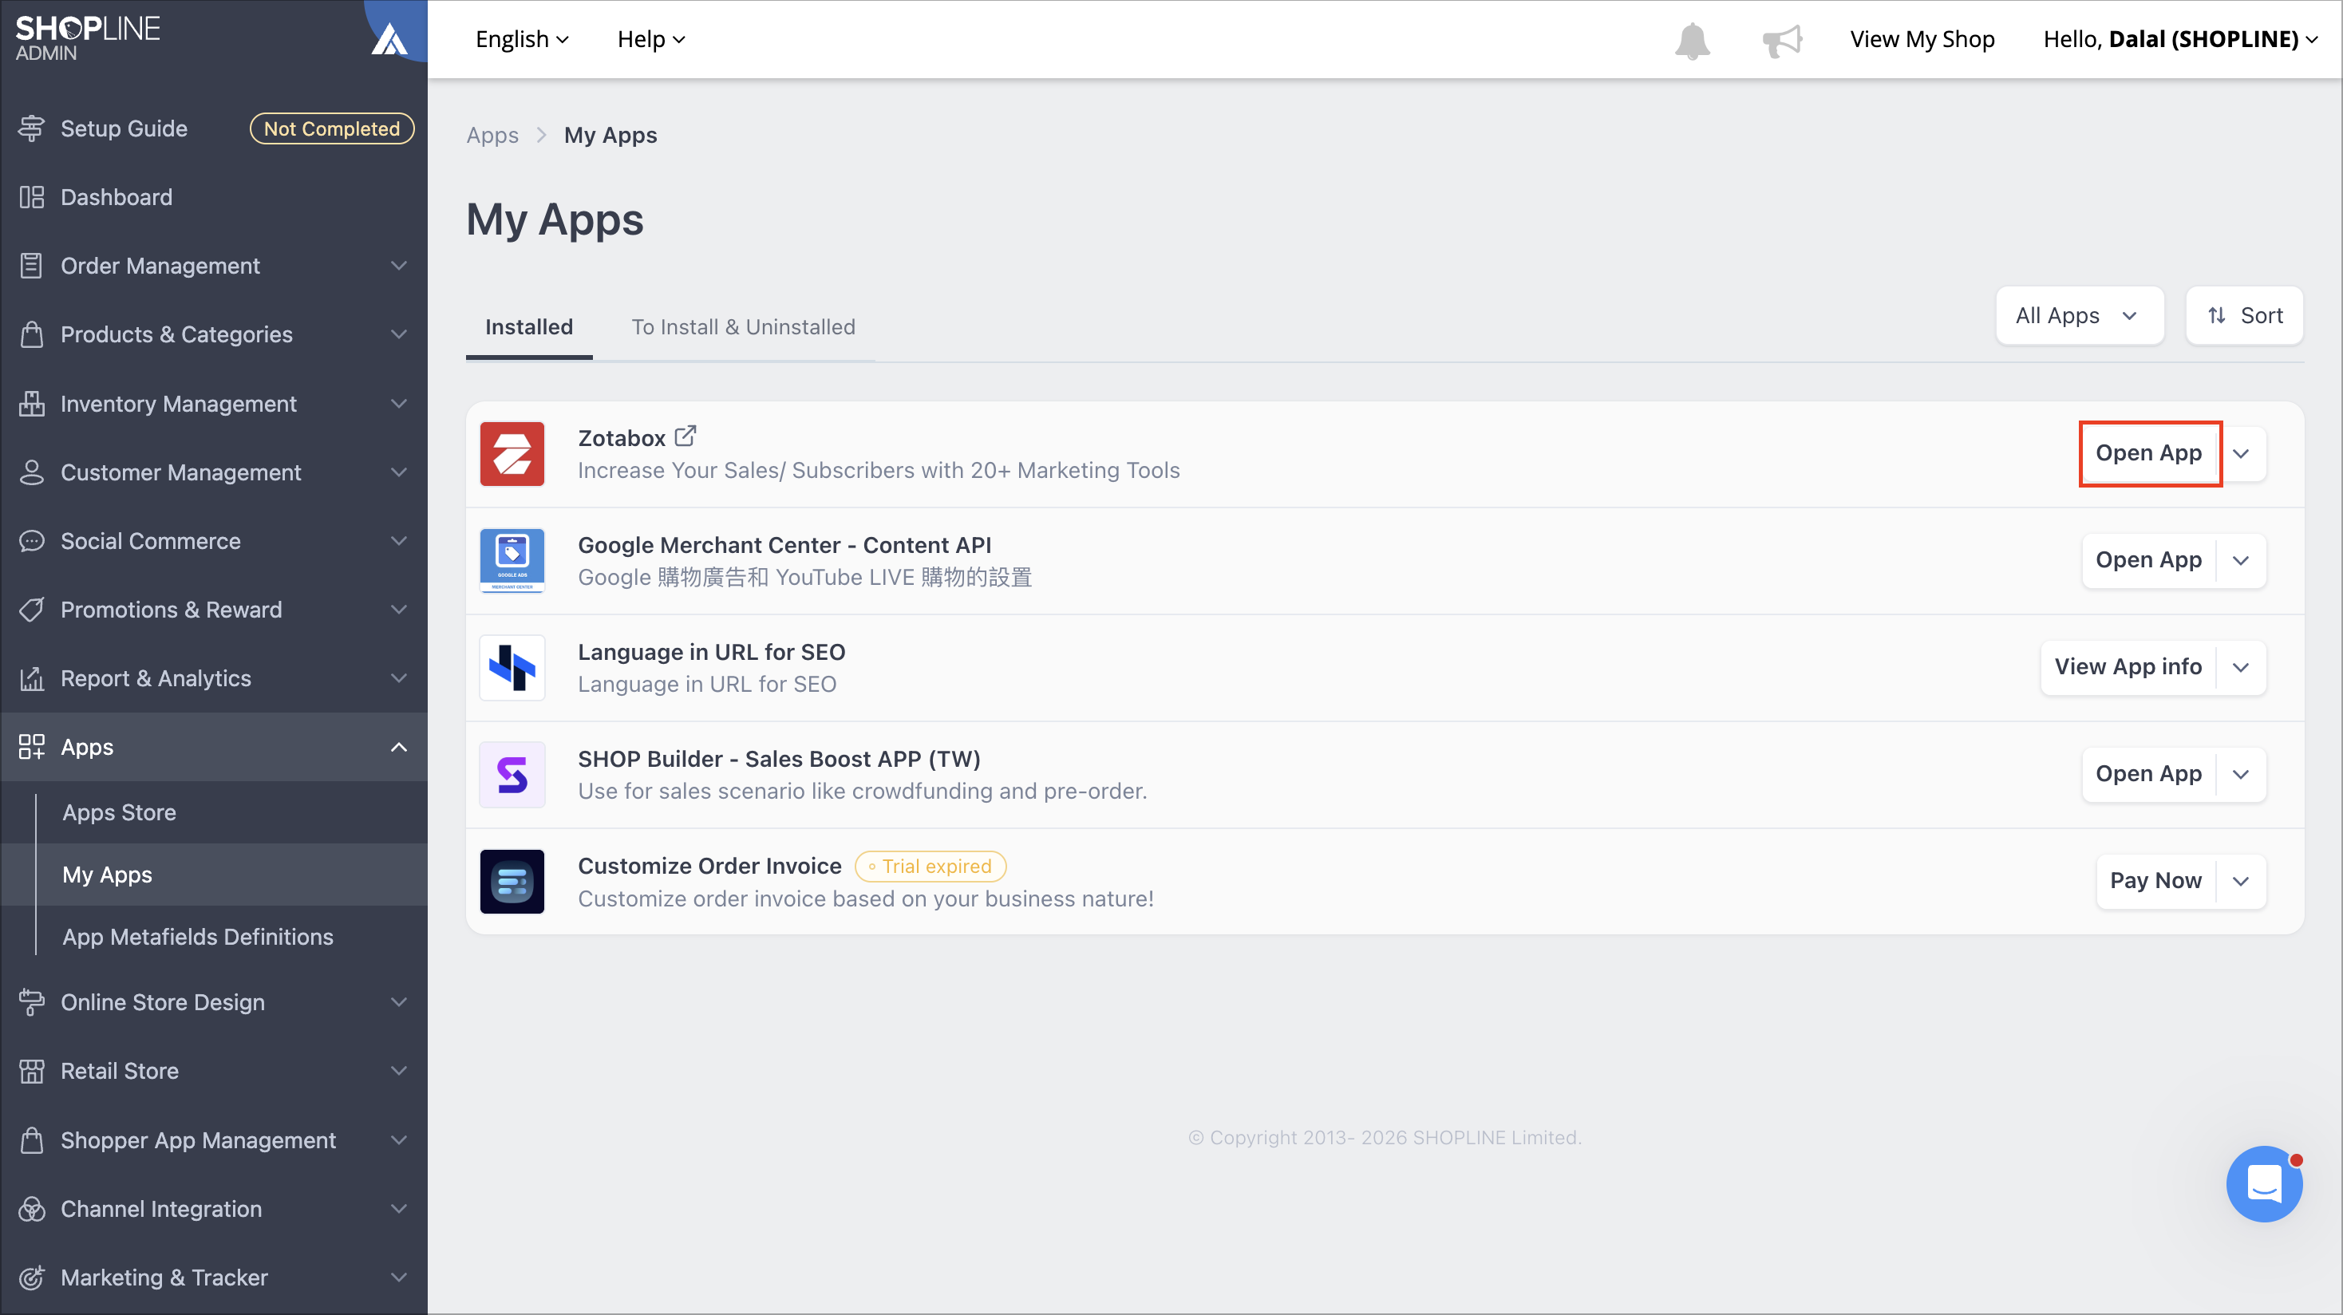
Task: Open the Help dropdown menu
Action: pos(651,39)
